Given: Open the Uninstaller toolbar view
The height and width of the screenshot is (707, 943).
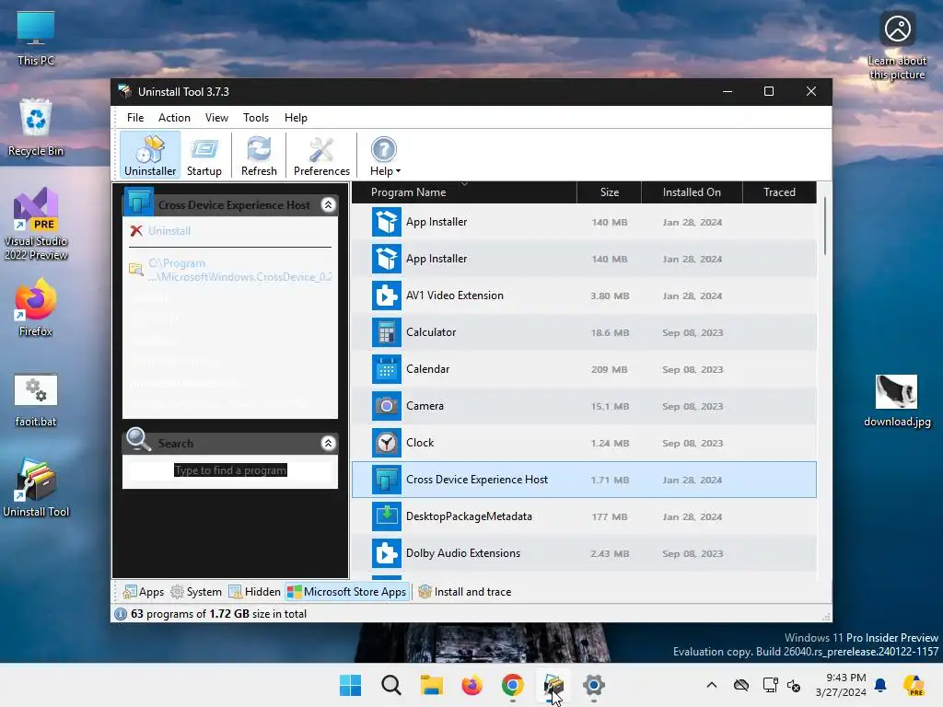Looking at the screenshot, I should pos(150,156).
